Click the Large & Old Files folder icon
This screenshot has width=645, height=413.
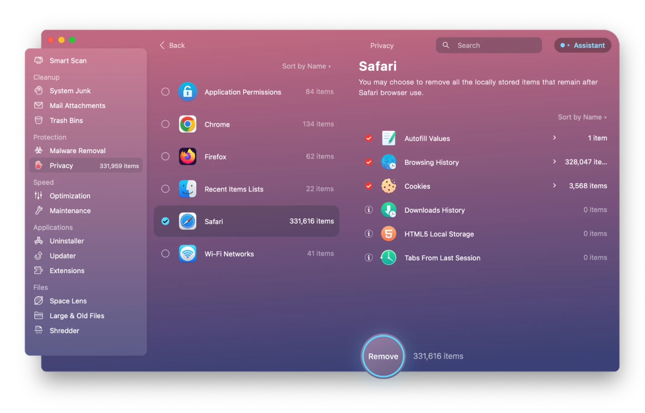click(38, 316)
